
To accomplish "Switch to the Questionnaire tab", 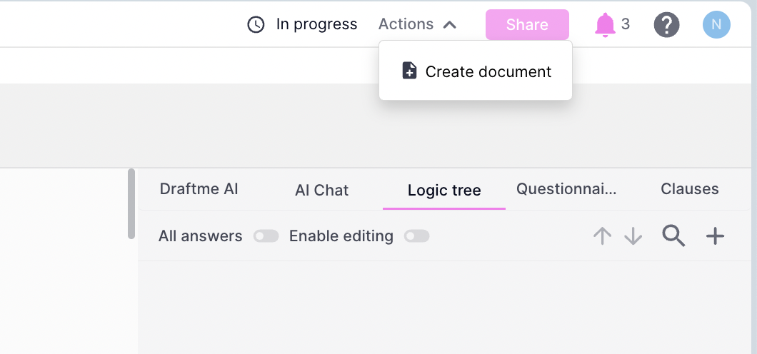I will coord(566,189).
